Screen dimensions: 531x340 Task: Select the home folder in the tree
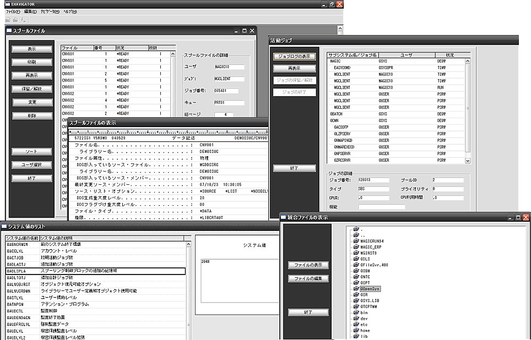point(365,331)
